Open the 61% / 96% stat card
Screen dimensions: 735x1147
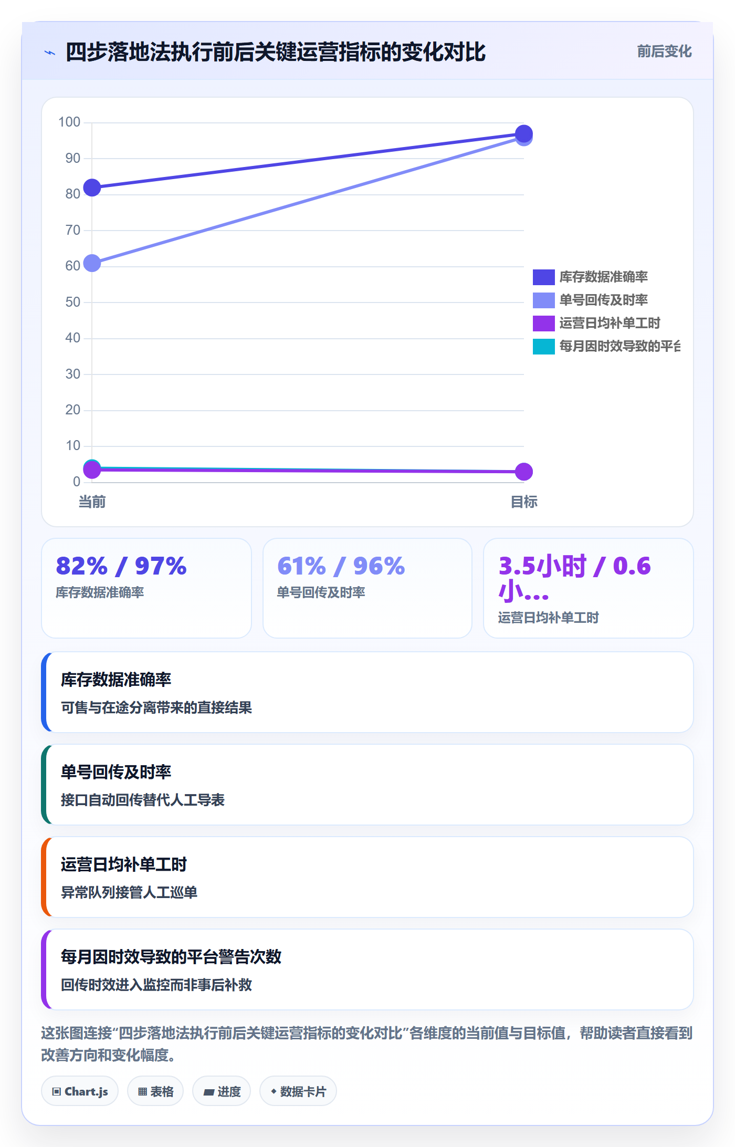click(x=367, y=588)
